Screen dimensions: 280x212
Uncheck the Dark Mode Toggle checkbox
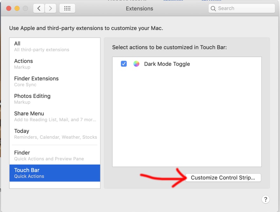click(124, 64)
